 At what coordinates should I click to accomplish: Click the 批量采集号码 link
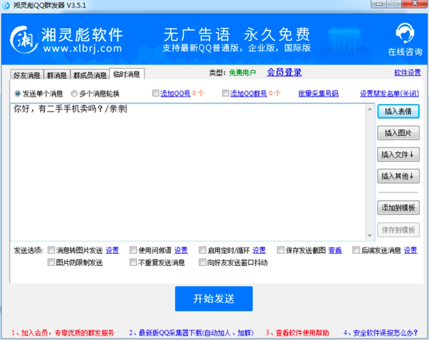318,93
